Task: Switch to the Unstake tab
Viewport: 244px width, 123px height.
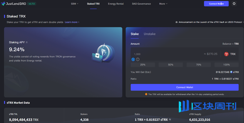Action: pos(150,34)
